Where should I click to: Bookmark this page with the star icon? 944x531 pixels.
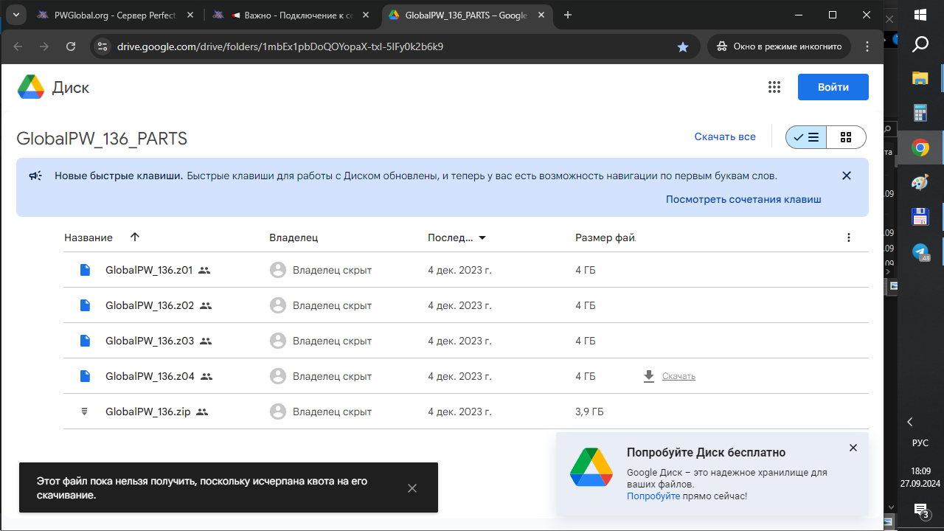point(683,46)
